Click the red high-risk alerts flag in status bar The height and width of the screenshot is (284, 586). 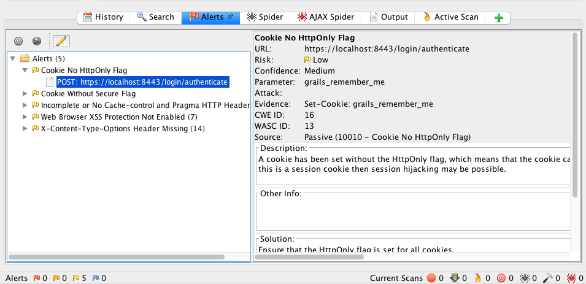36,278
